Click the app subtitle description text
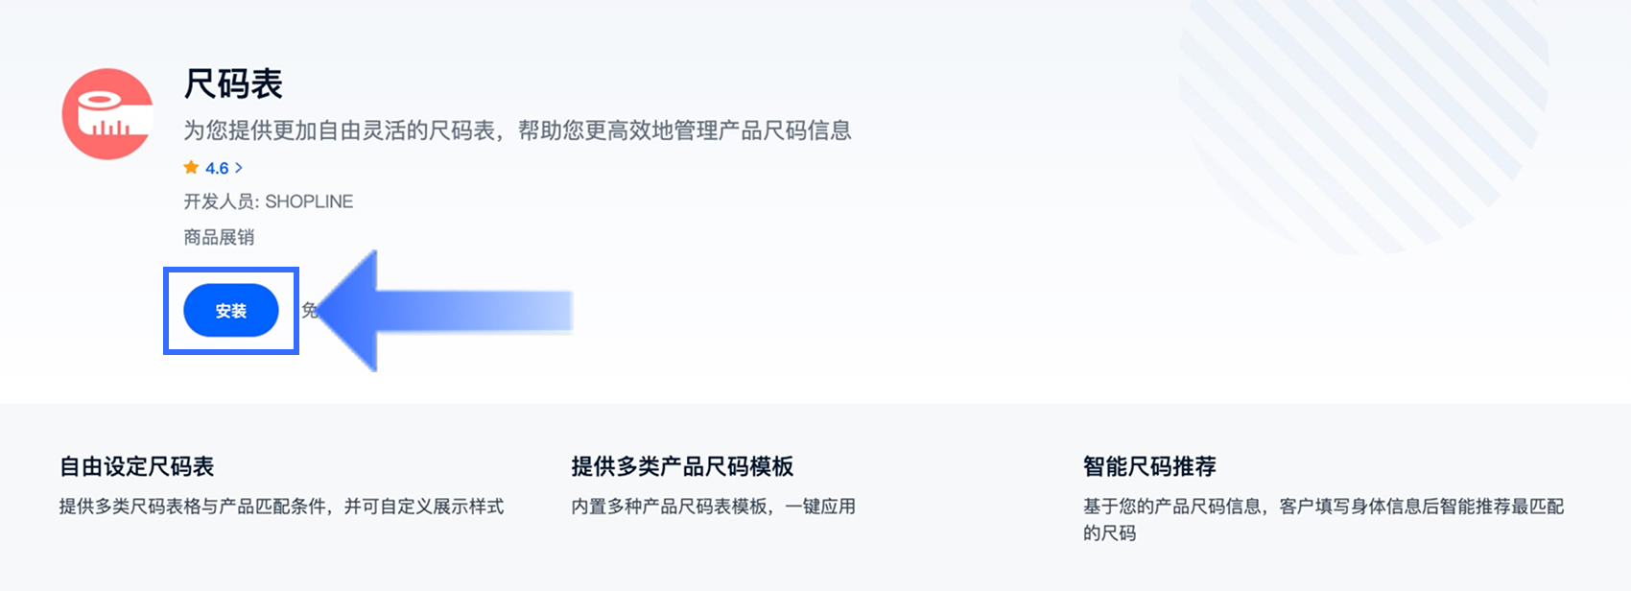The height and width of the screenshot is (591, 1631). (517, 130)
